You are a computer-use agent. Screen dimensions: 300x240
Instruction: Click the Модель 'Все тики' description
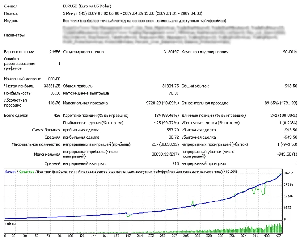pyautogui.click(x=144, y=21)
